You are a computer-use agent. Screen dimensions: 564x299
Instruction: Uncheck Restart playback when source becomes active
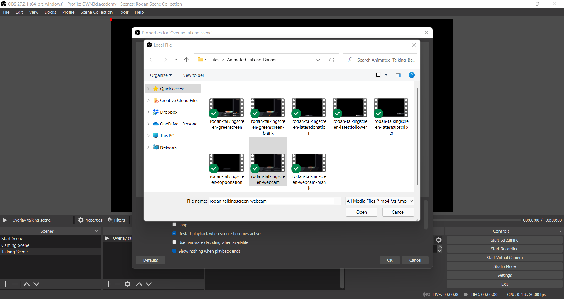(174, 234)
